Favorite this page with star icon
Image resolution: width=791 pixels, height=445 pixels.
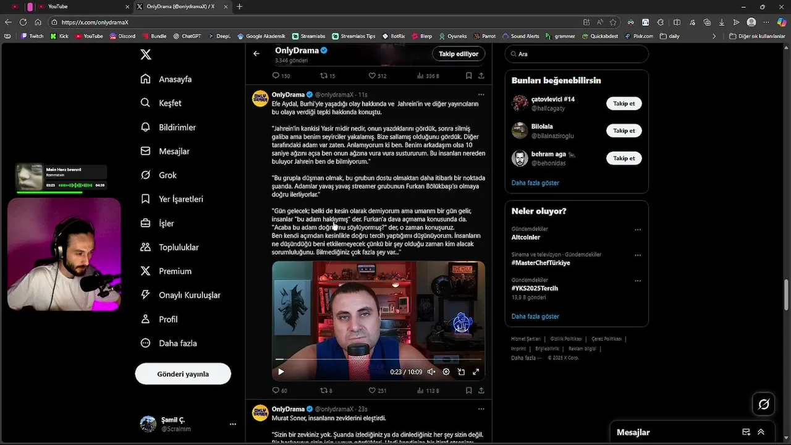(613, 22)
